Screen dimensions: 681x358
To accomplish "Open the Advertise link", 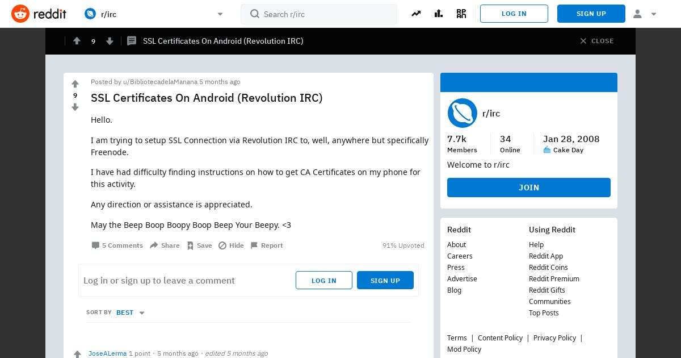I will pyautogui.click(x=462, y=278).
